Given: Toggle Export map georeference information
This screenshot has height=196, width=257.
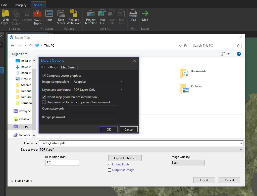Looking at the screenshot, I should 44,97.
